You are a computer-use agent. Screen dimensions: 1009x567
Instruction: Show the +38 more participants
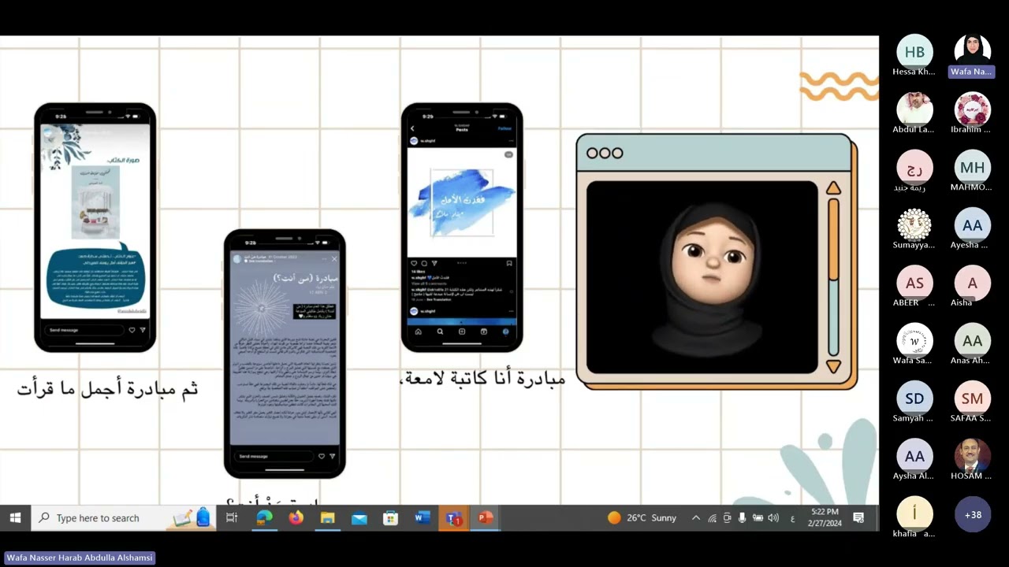(x=972, y=514)
